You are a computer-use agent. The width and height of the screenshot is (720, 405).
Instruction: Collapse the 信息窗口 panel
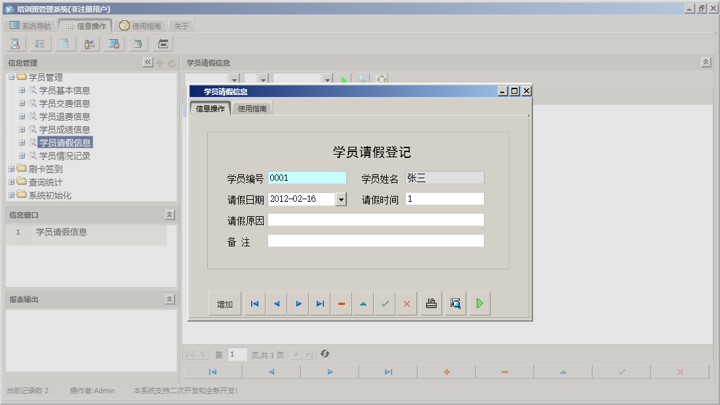(169, 214)
